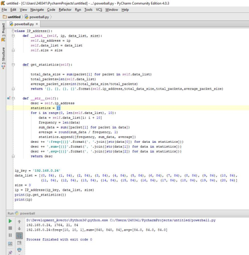The image size is (249, 255).
Task: Click the PyCharm logo in the title bar
Action: coord(3,3)
